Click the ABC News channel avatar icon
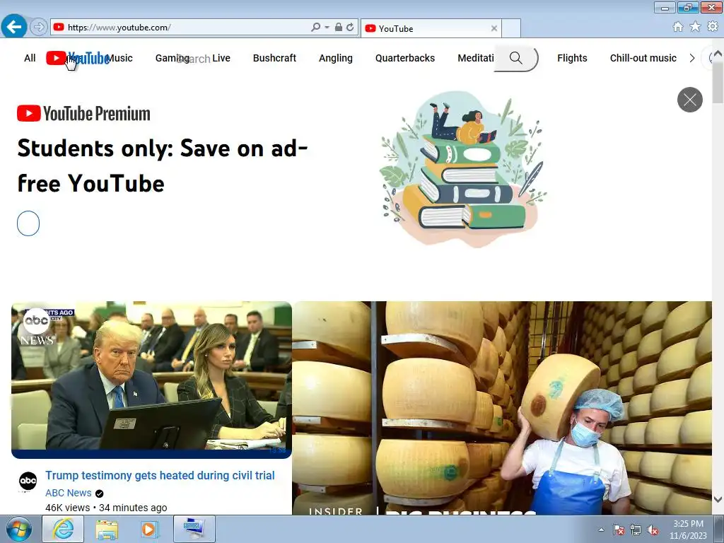This screenshot has height=543, width=724. (28, 481)
